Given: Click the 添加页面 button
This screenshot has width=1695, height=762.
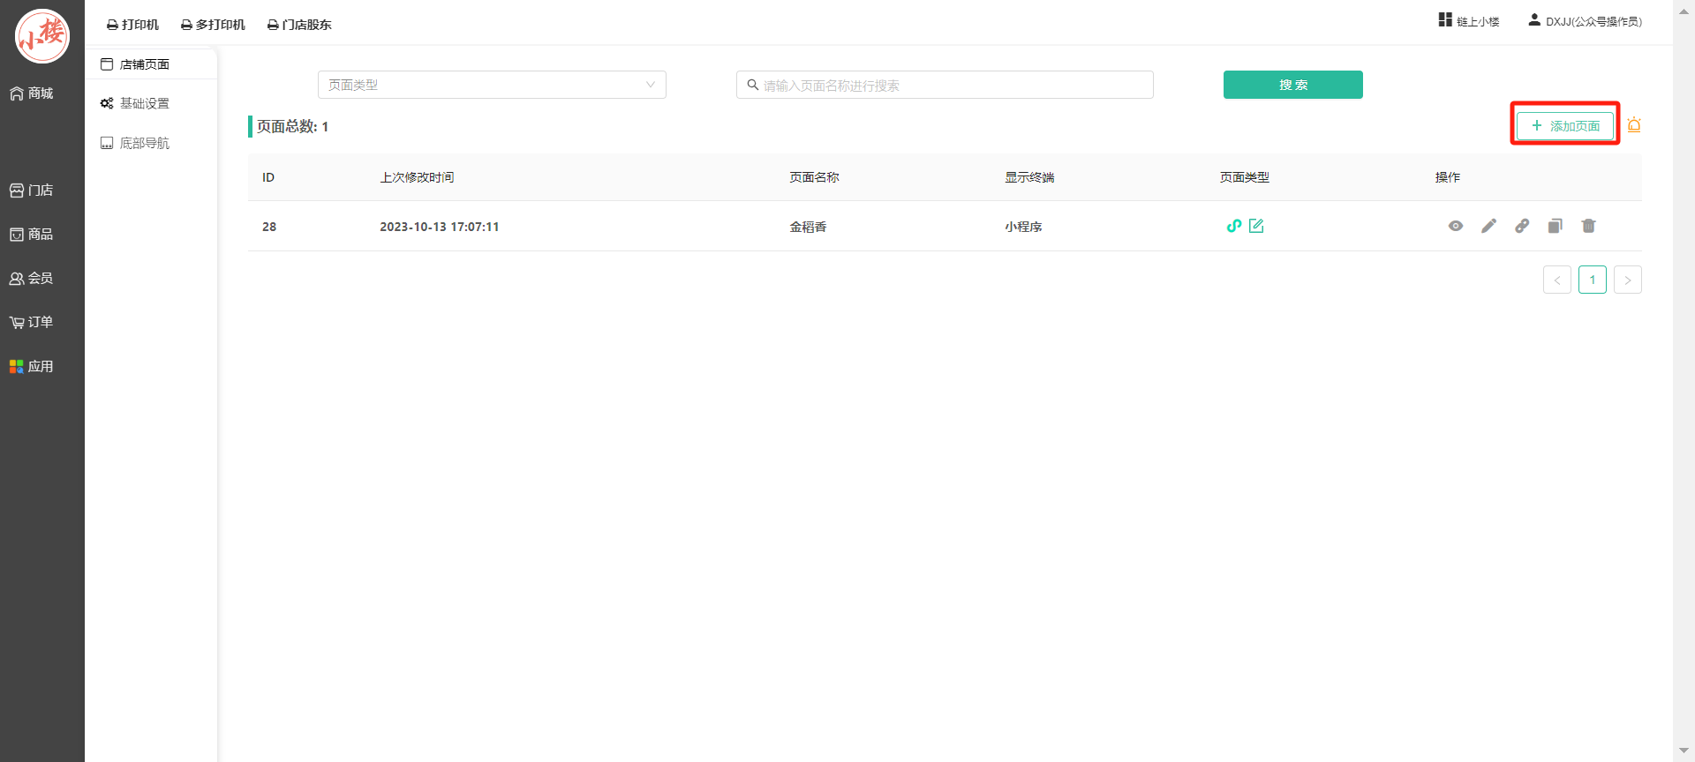Looking at the screenshot, I should point(1564,126).
